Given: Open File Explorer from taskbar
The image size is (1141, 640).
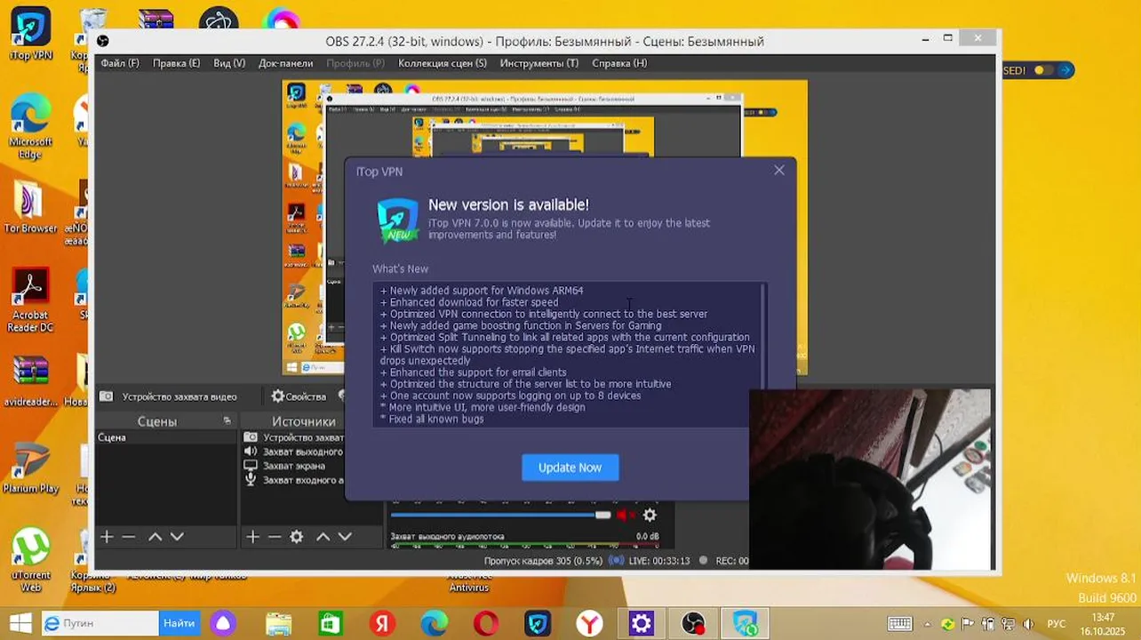Looking at the screenshot, I should (278, 623).
